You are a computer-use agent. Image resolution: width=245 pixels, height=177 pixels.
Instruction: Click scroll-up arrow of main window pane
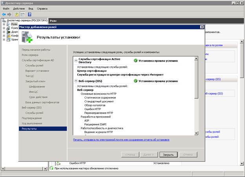click(241, 42)
